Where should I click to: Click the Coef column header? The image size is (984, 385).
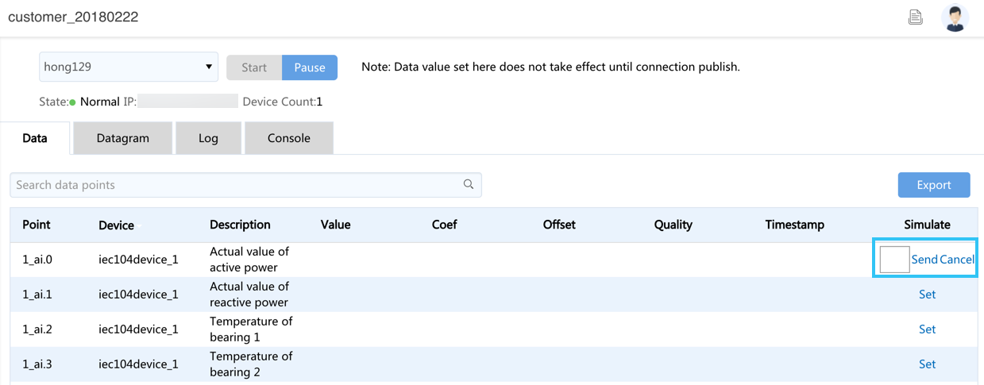[x=445, y=225]
